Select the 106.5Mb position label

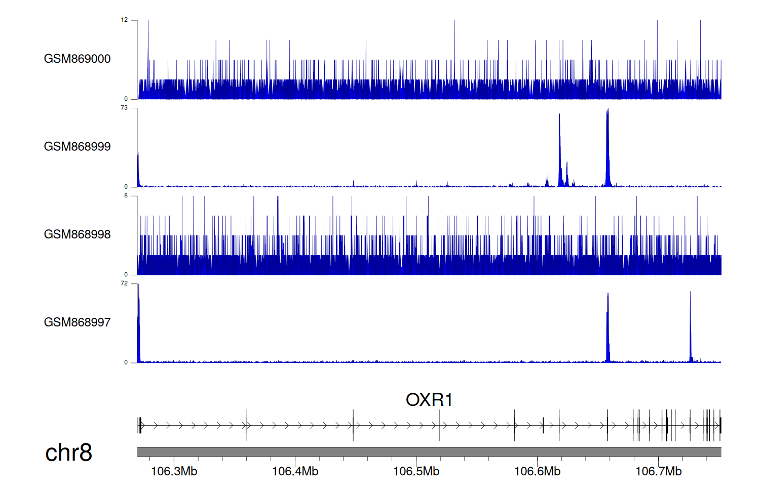pos(416,472)
